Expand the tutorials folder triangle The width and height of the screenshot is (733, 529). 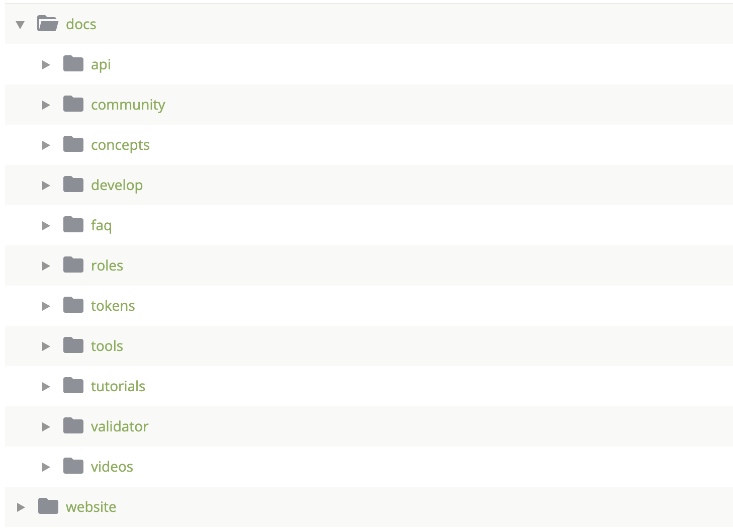tap(46, 387)
